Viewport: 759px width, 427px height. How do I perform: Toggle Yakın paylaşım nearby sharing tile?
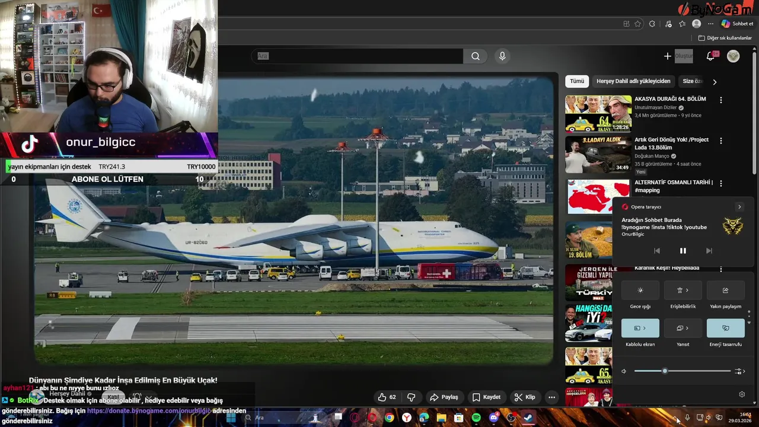coord(725,291)
